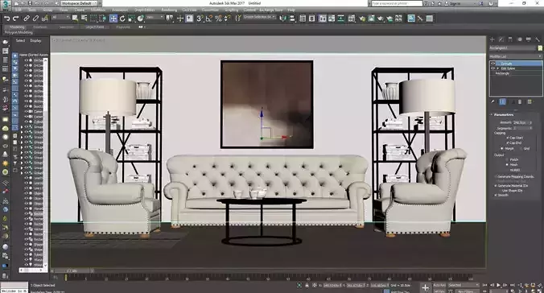544x293 pixels.
Task: Select the Unlink Selection tool
Action: pyautogui.click(x=35, y=19)
